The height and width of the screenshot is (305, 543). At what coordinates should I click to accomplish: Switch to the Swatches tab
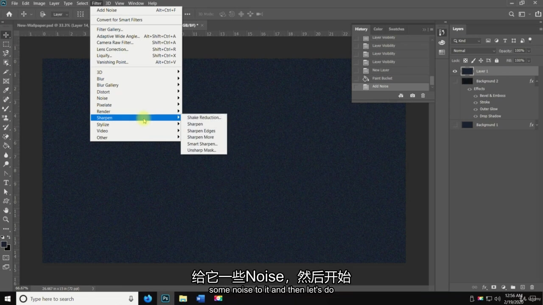coord(396,29)
